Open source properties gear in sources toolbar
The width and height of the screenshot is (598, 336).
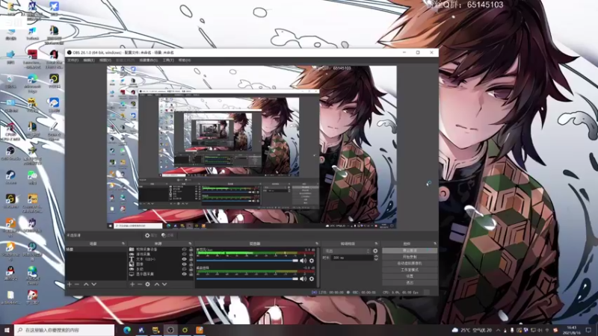[x=147, y=284]
